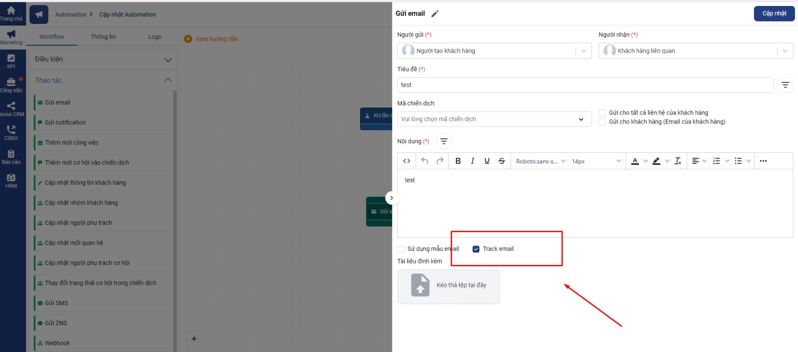This screenshot has height=352, width=798.
Task: Undo last edit in content editor
Action: [x=425, y=161]
